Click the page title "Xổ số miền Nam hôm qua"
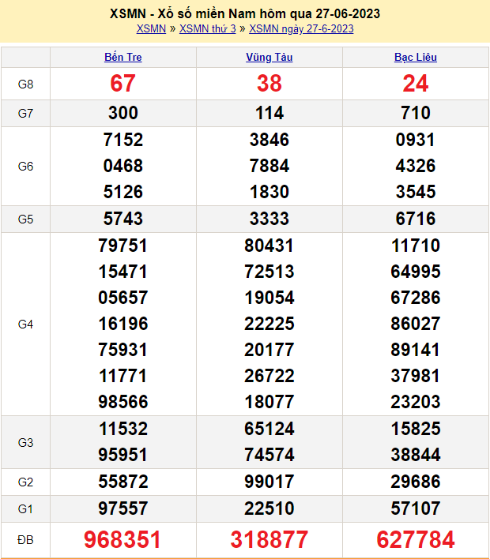The height and width of the screenshot is (559, 490). [x=245, y=13]
